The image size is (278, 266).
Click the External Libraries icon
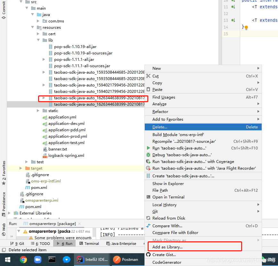16,213
